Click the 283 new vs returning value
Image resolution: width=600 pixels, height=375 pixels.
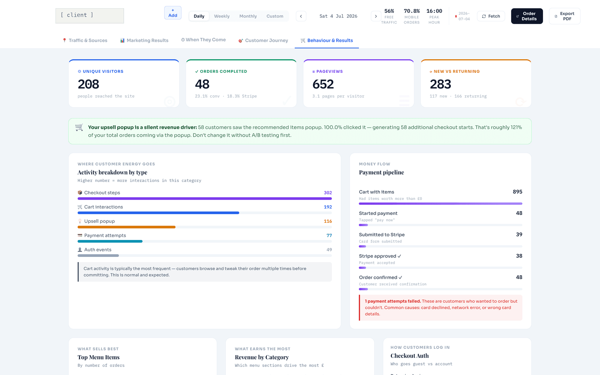[x=441, y=84]
